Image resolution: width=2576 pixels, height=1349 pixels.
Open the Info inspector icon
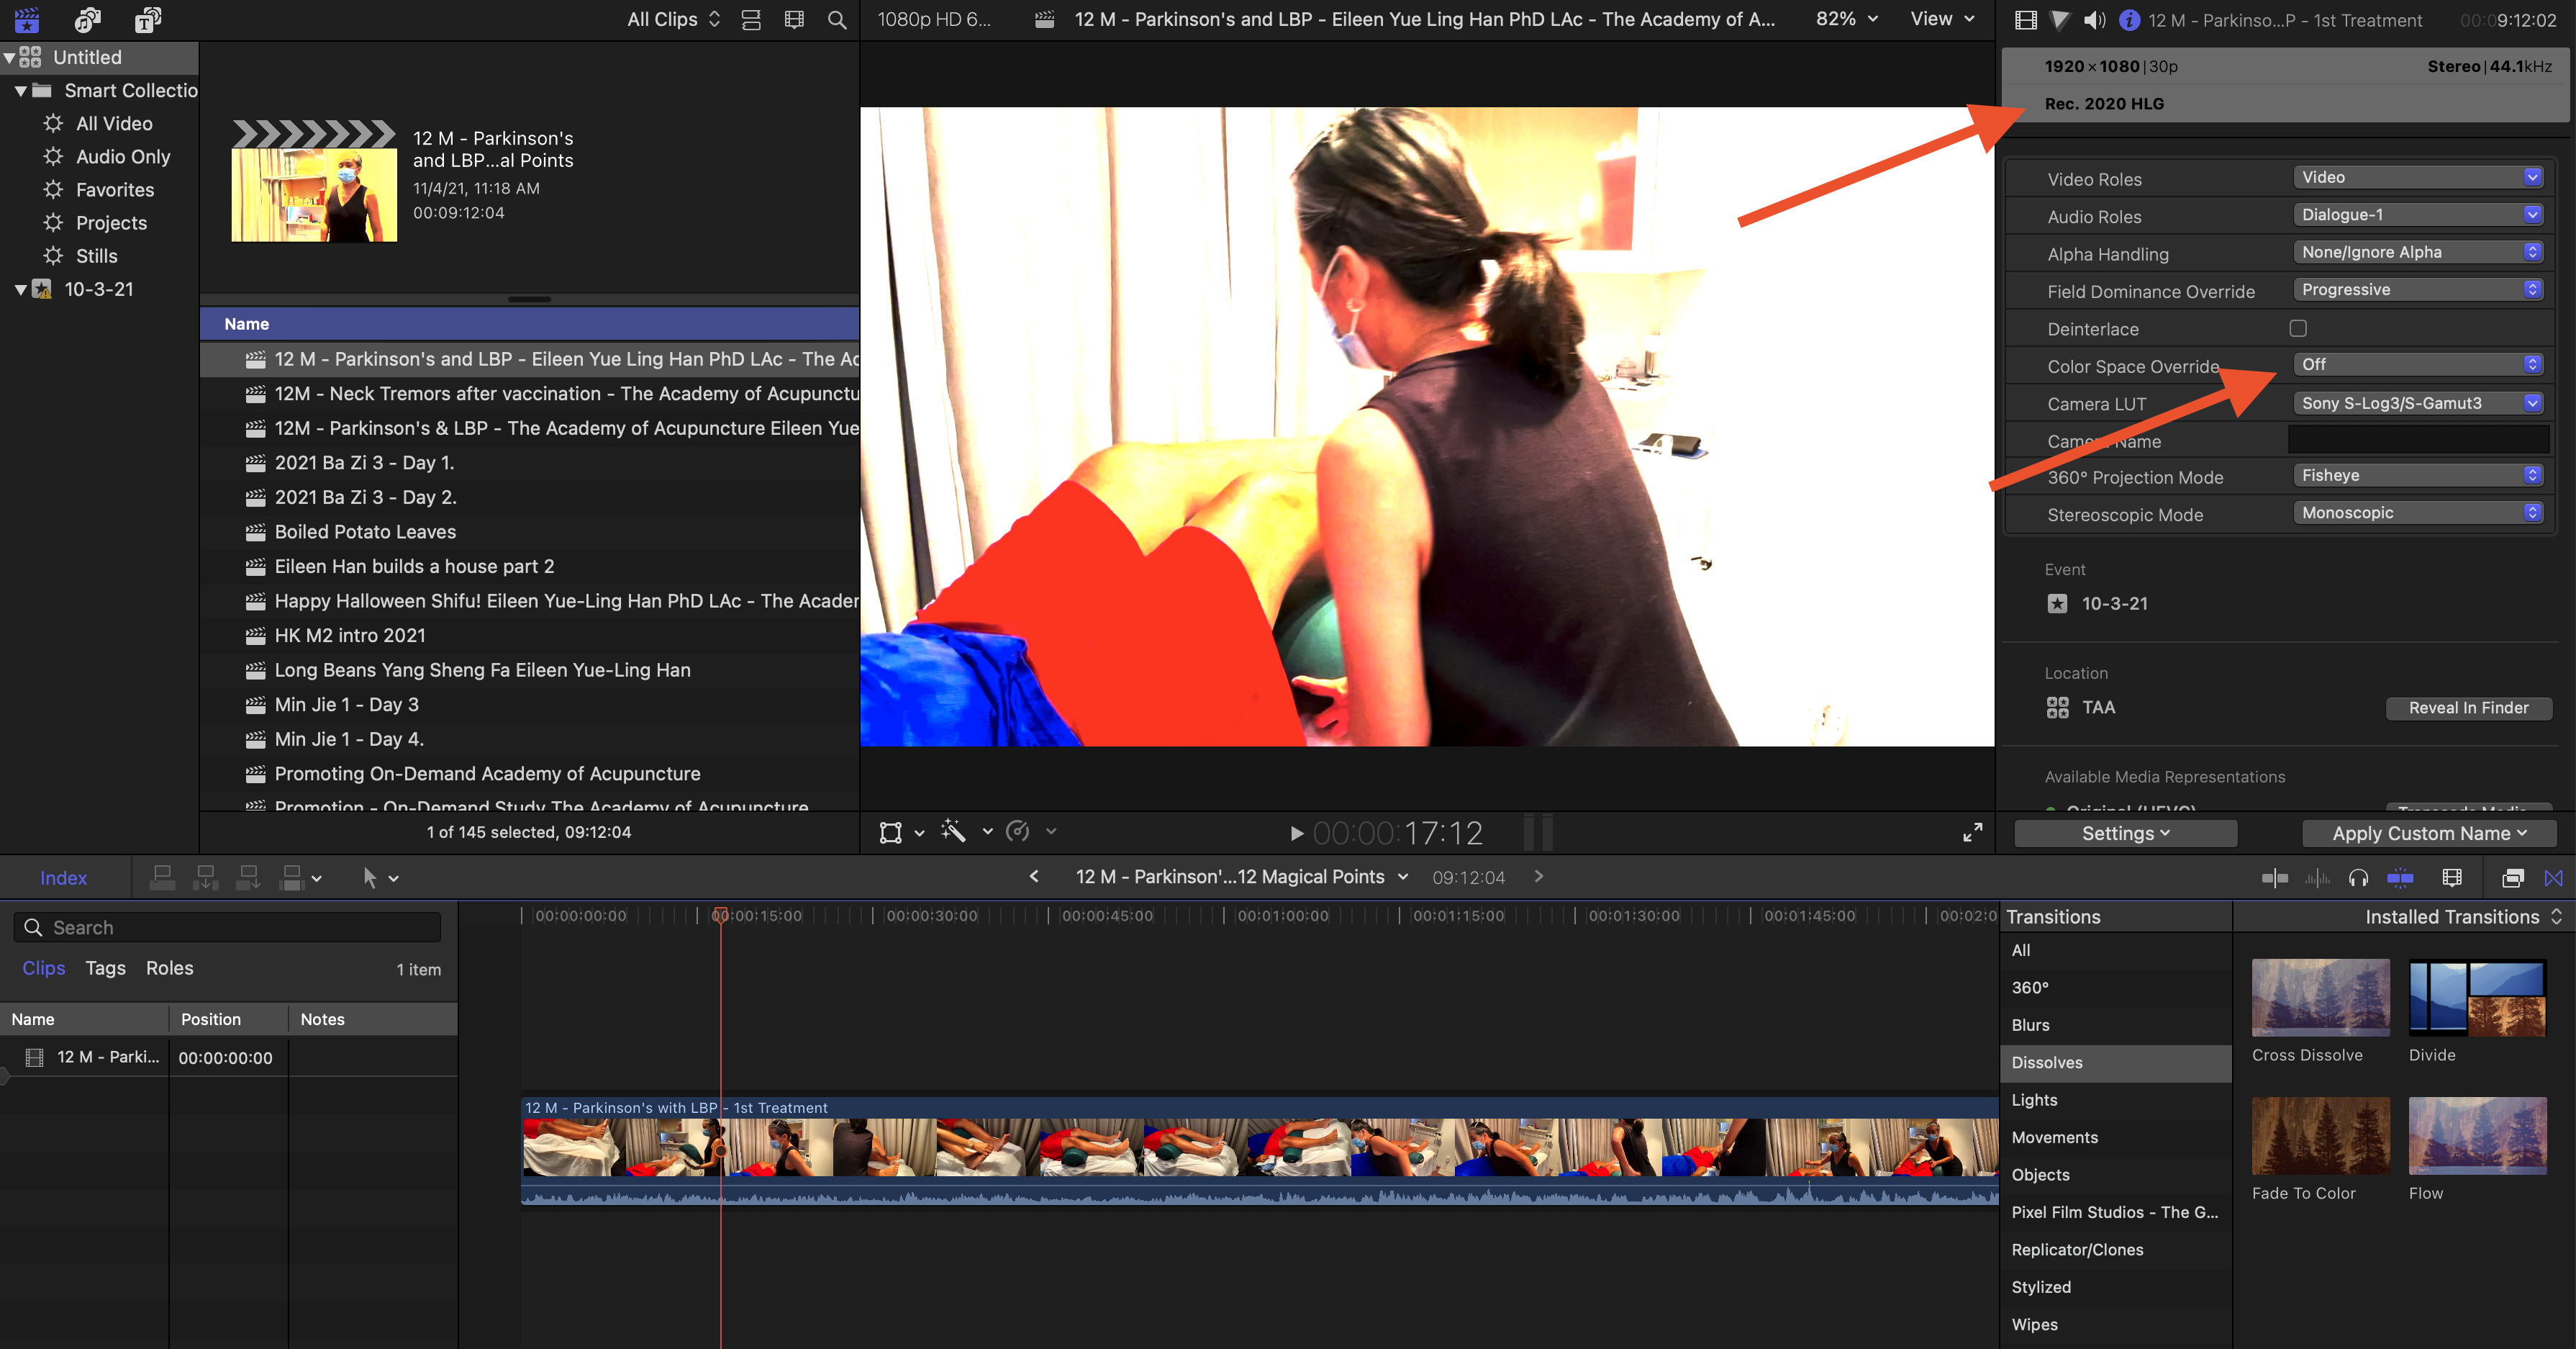tap(2129, 19)
